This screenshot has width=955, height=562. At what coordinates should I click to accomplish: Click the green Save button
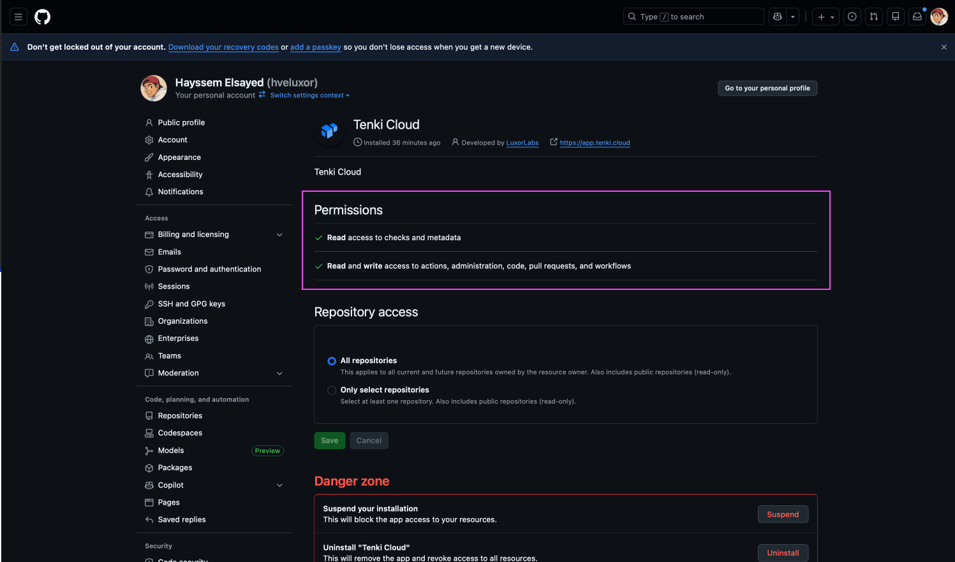[x=330, y=441]
